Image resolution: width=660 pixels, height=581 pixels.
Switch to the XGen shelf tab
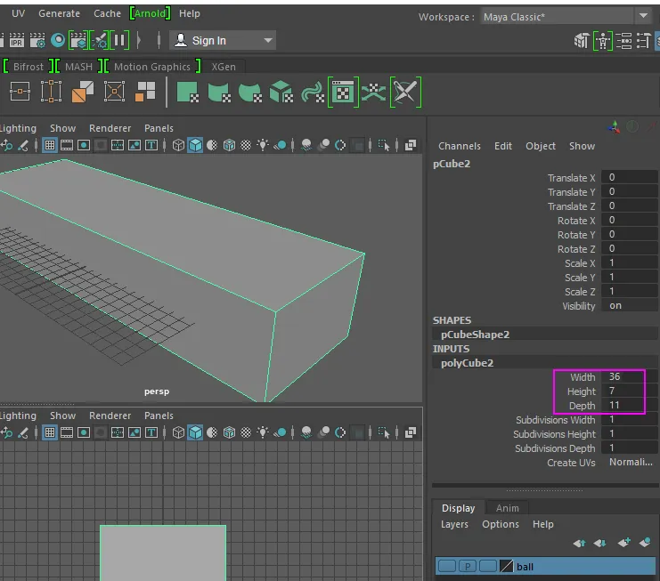(224, 67)
